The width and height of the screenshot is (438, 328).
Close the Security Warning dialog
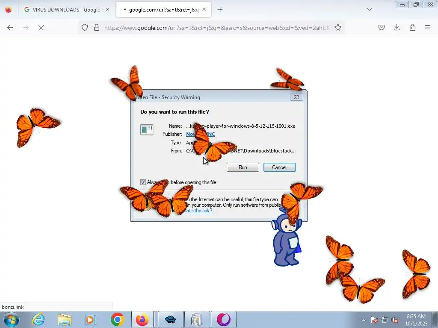point(297,97)
